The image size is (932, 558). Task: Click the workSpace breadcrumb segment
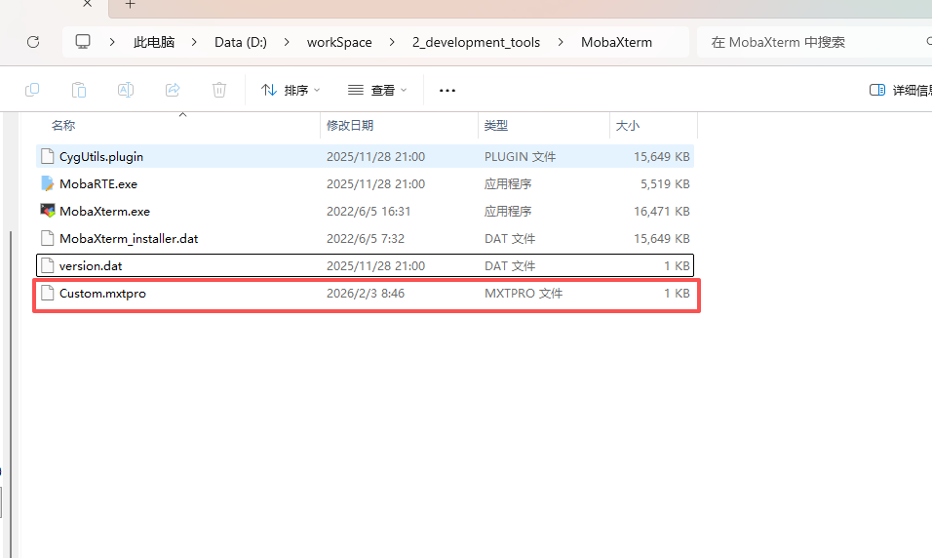point(339,42)
